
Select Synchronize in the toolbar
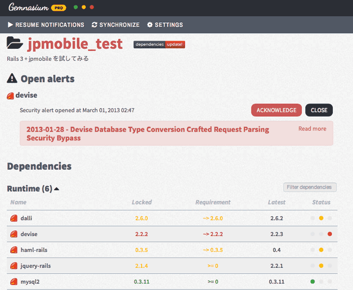pos(116,25)
